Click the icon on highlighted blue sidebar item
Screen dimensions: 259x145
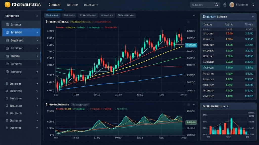click(7, 32)
